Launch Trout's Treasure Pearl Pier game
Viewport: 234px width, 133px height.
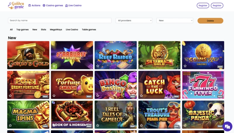click(x=159, y=115)
